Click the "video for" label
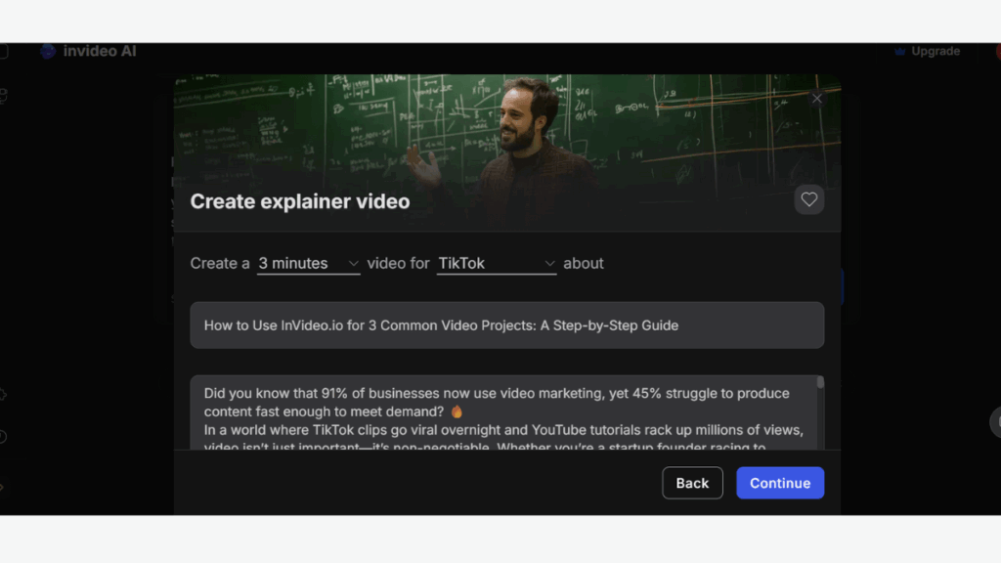Image resolution: width=1001 pixels, height=563 pixels. tap(399, 264)
